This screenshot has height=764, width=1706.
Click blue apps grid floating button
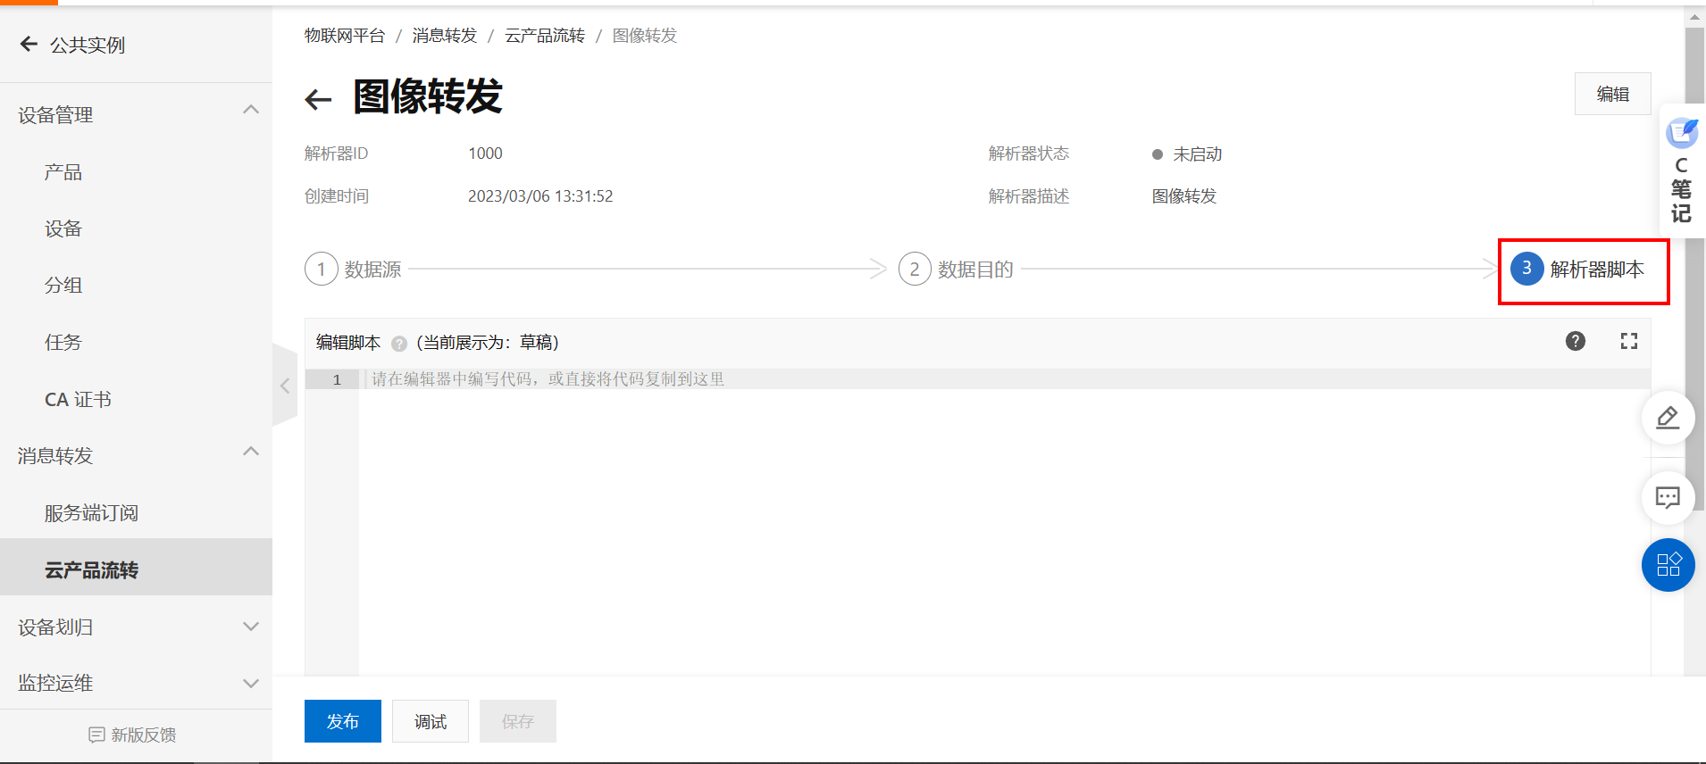coord(1668,565)
